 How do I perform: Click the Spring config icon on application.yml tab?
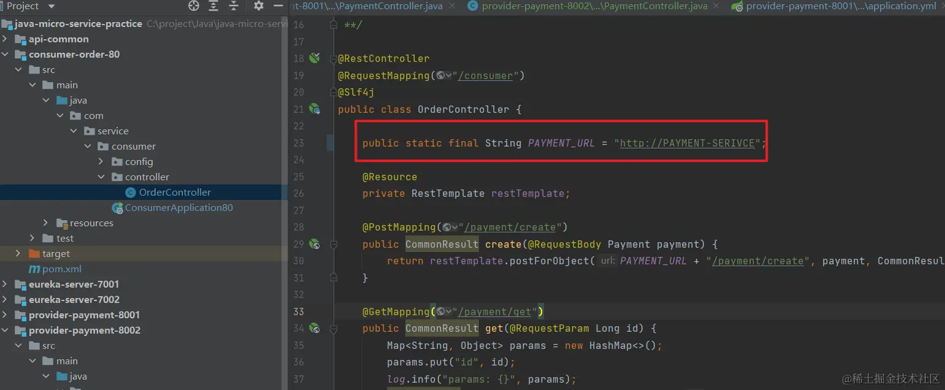click(x=736, y=6)
